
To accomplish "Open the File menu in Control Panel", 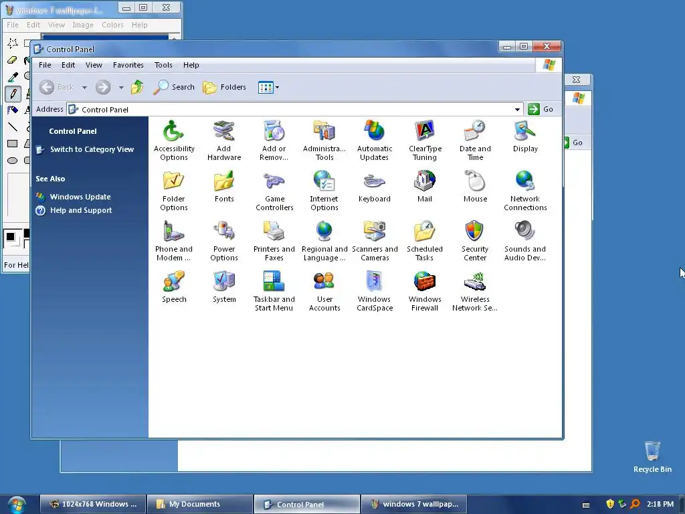I will tap(45, 65).
